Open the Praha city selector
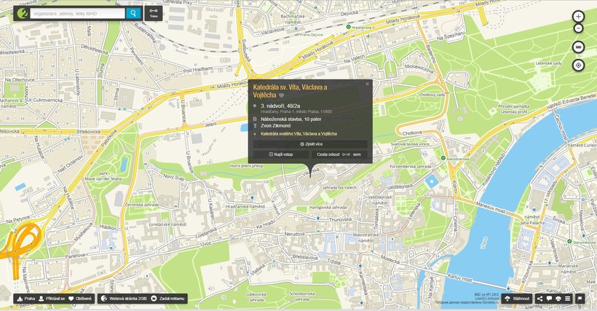The height and width of the screenshot is (311, 597). pyautogui.click(x=25, y=299)
